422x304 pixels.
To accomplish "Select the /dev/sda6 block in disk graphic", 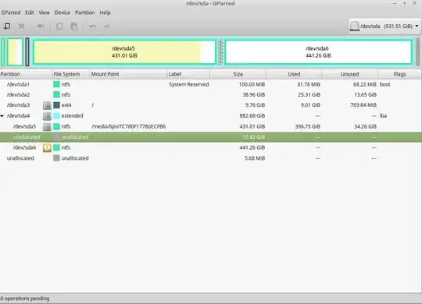I will (318, 52).
